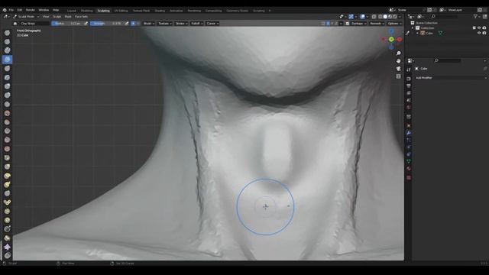Open the viewport View menu
This screenshot has width=489, height=275.
coord(46,17)
